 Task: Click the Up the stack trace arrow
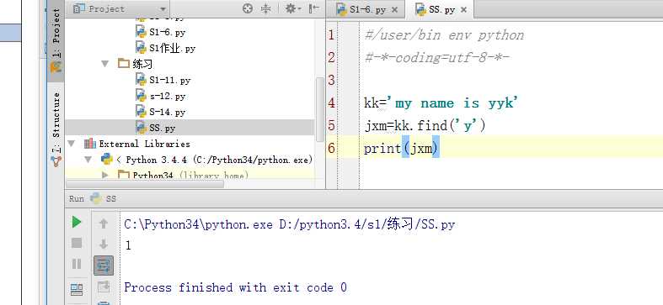point(103,223)
